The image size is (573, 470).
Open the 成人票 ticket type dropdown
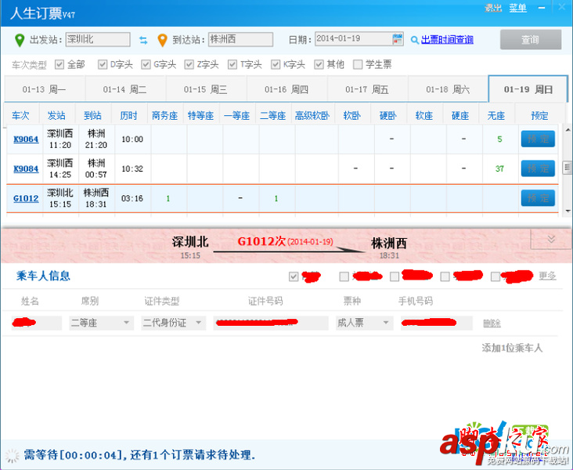click(x=364, y=323)
